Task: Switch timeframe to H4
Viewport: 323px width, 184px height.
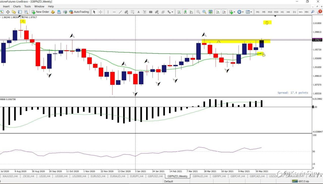Action: coord(288,12)
